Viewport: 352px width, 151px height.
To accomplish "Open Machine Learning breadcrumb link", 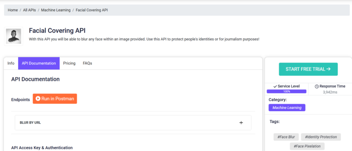I will click(x=56, y=10).
